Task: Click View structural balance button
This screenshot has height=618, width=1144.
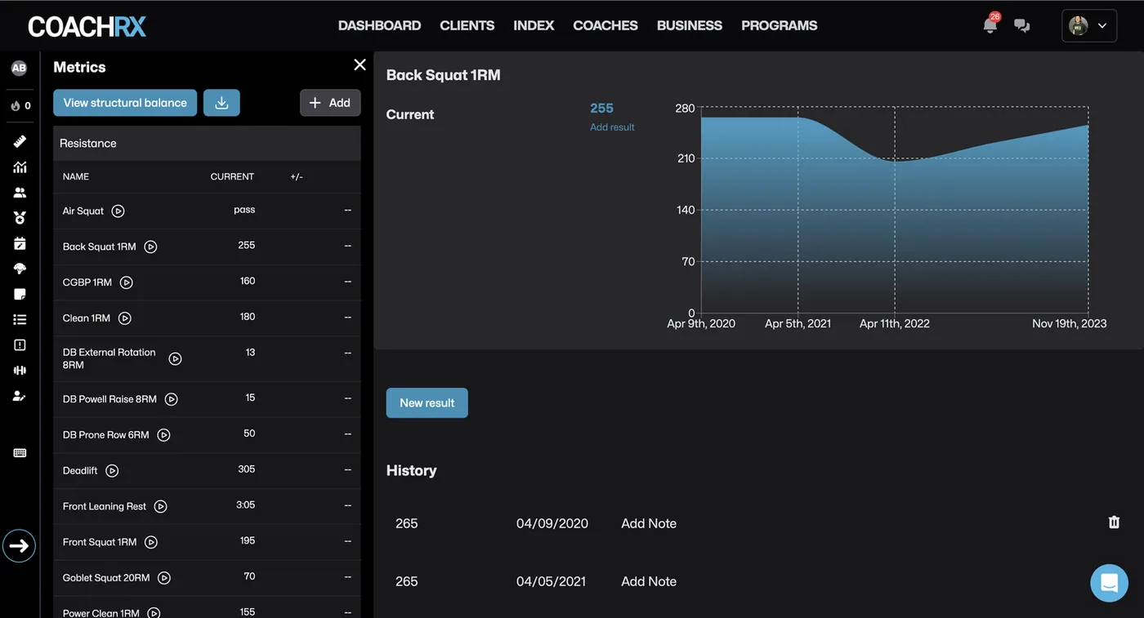Action: coord(125,103)
